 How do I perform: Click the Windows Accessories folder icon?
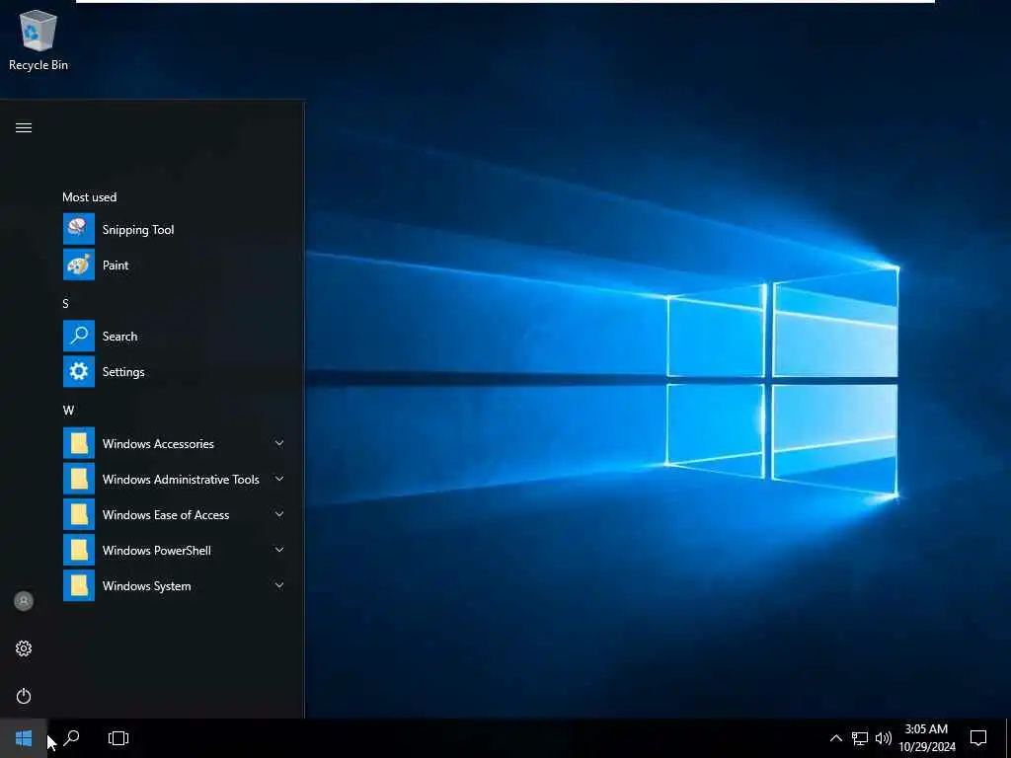pyautogui.click(x=79, y=443)
